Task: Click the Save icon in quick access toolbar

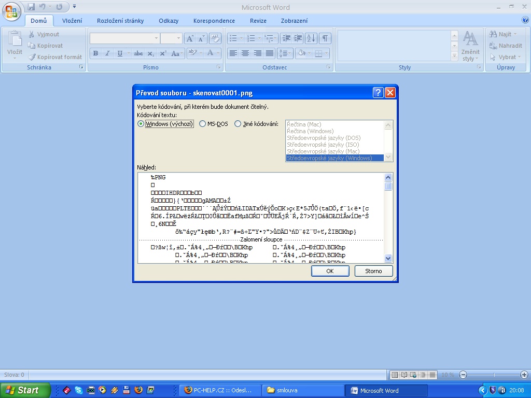Action: (x=31, y=7)
